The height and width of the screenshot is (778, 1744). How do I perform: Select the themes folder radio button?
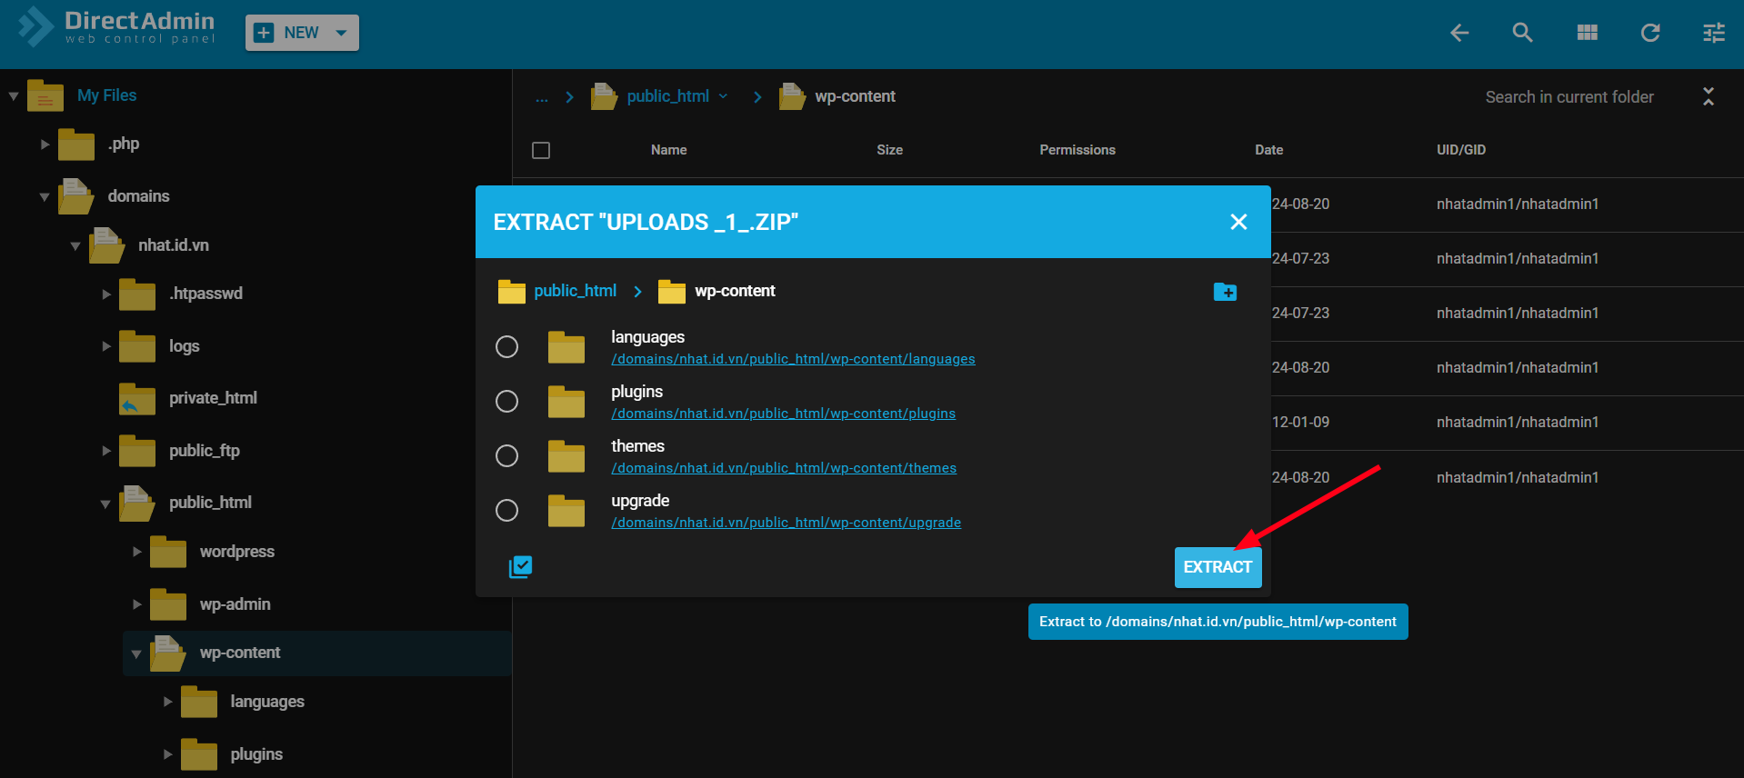pos(506,456)
